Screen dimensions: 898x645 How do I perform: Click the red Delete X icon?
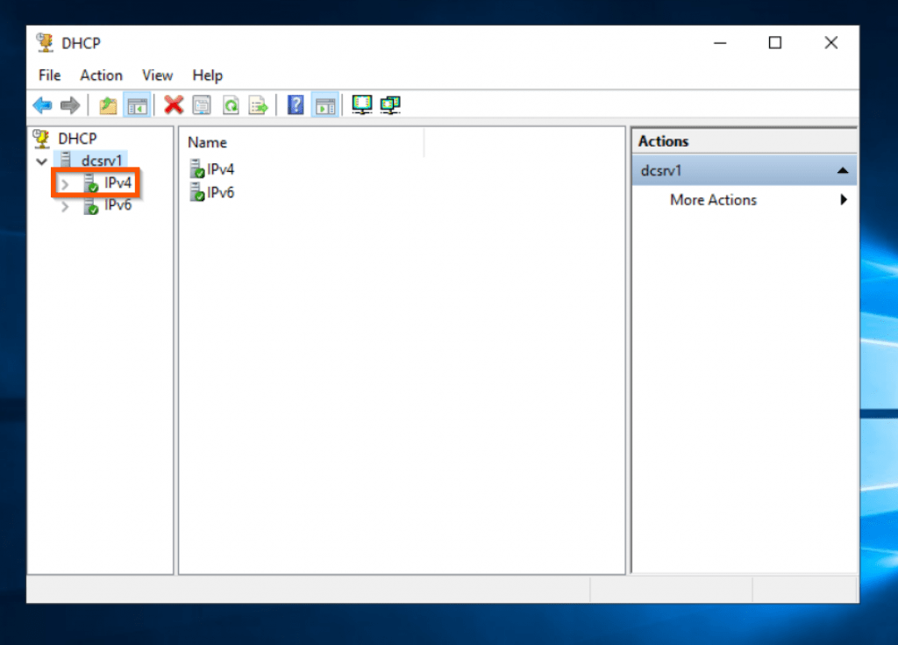pyautogui.click(x=174, y=104)
